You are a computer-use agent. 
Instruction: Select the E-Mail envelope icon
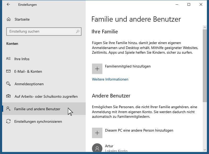(x=8, y=71)
